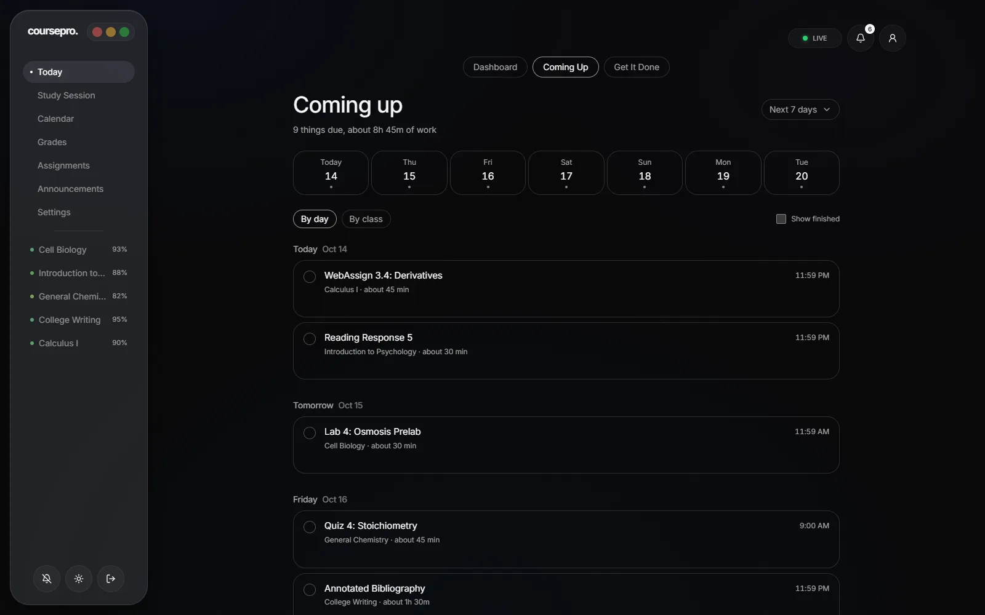Open Grades from the sidebar
Viewport: 985px width, 615px height.
click(x=79, y=142)
